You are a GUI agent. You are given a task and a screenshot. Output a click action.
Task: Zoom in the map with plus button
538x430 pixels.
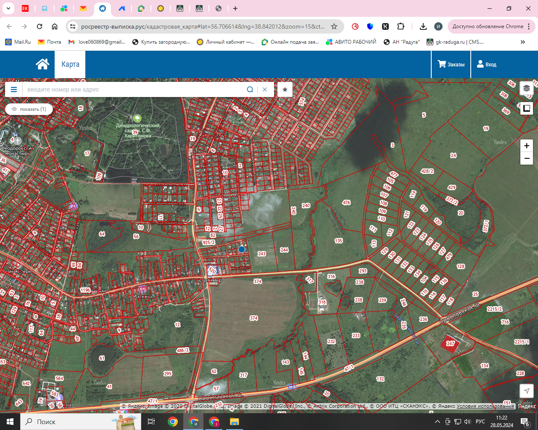526,146
